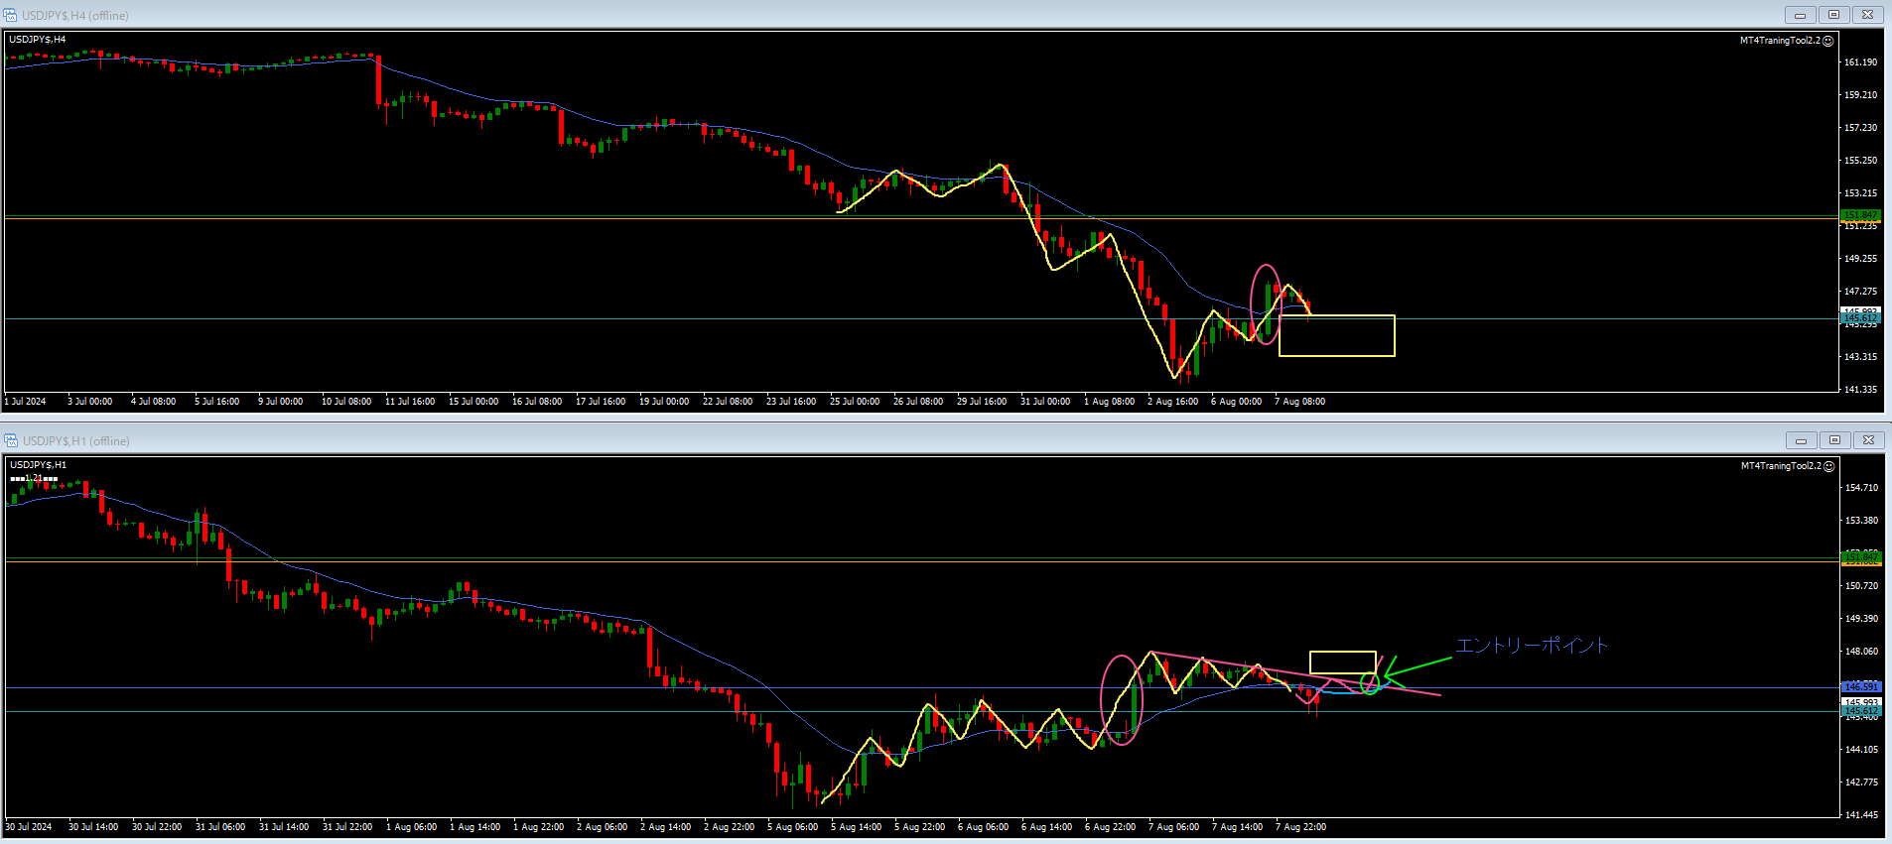Click the 7 Aug 22:00 time axis label
1892x844 pixels.
(x=1300, y=827)
